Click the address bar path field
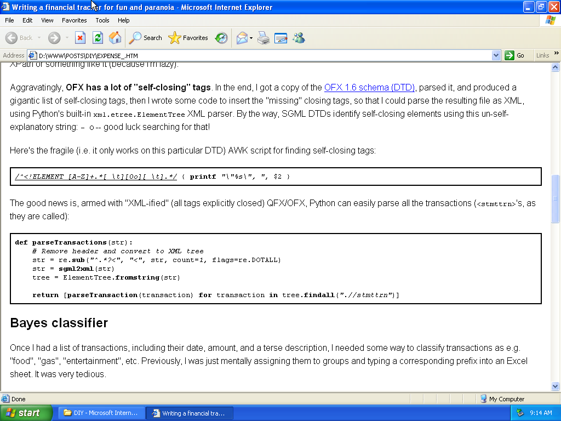The image size is (561, 421). coord(264,55)
